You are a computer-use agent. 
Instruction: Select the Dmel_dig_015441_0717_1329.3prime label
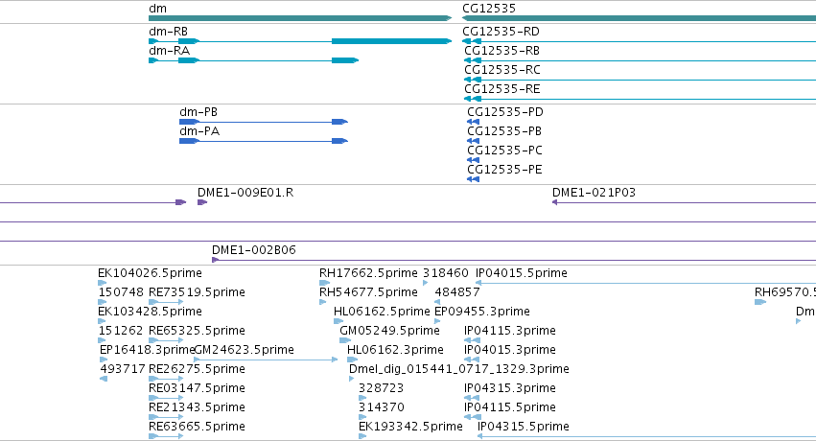pos(459,369)
